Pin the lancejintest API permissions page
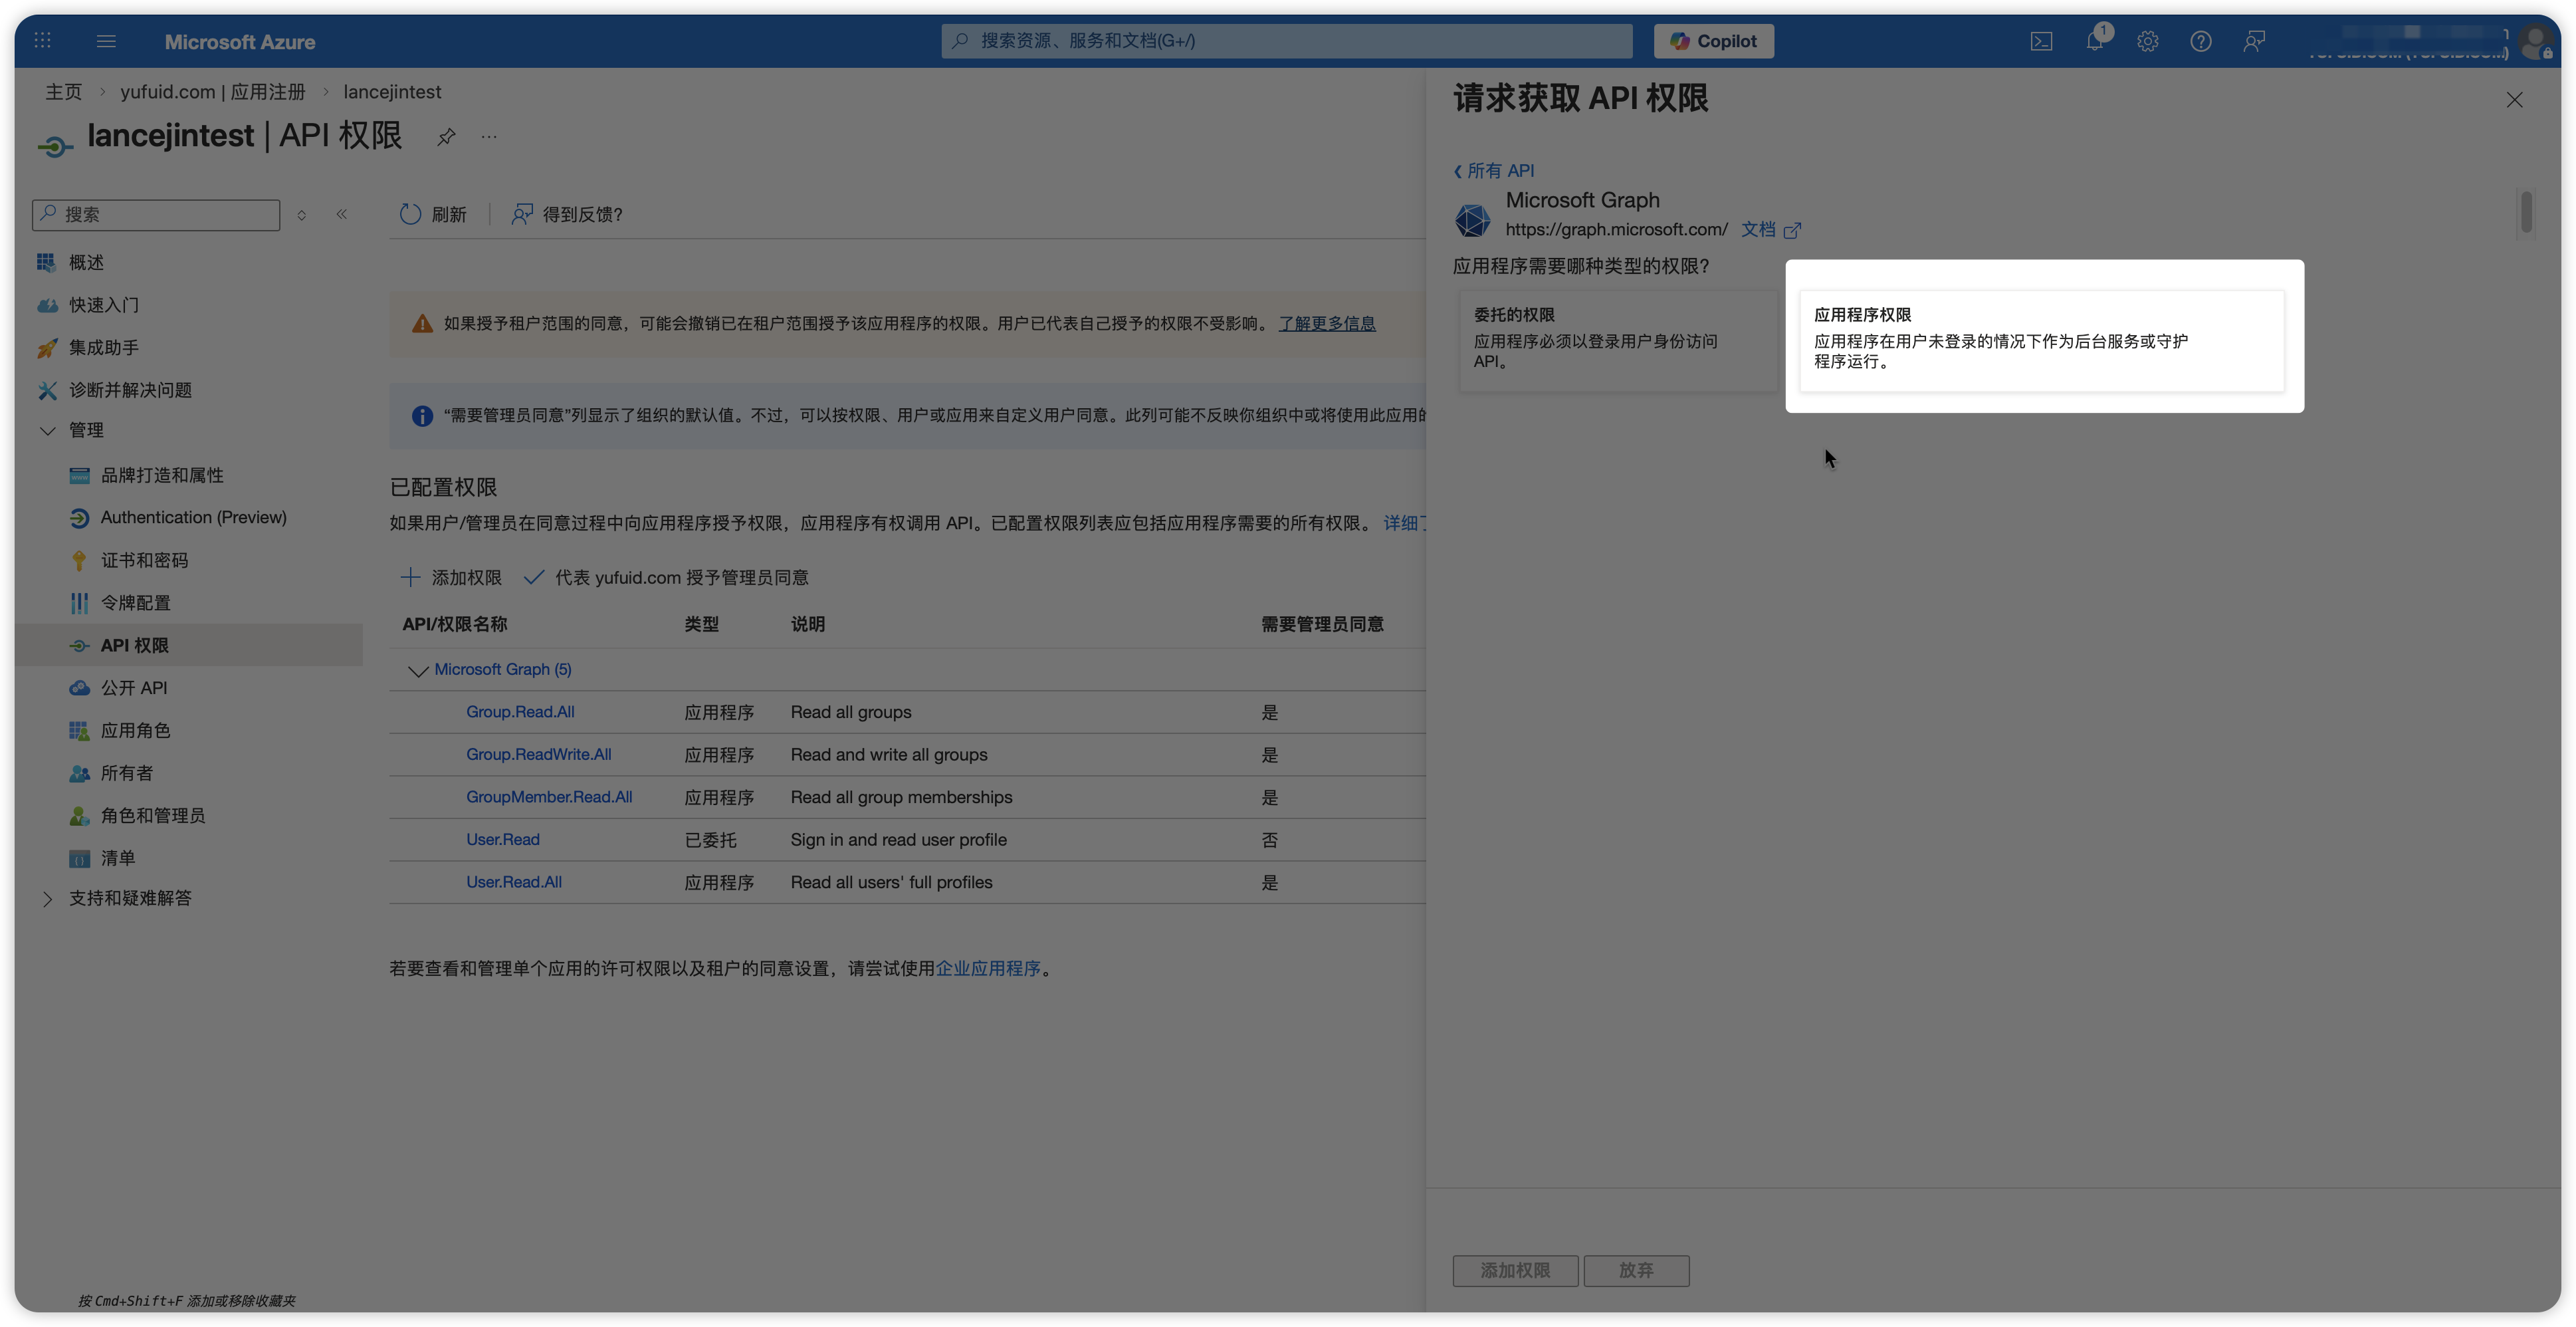 [446, 137]
